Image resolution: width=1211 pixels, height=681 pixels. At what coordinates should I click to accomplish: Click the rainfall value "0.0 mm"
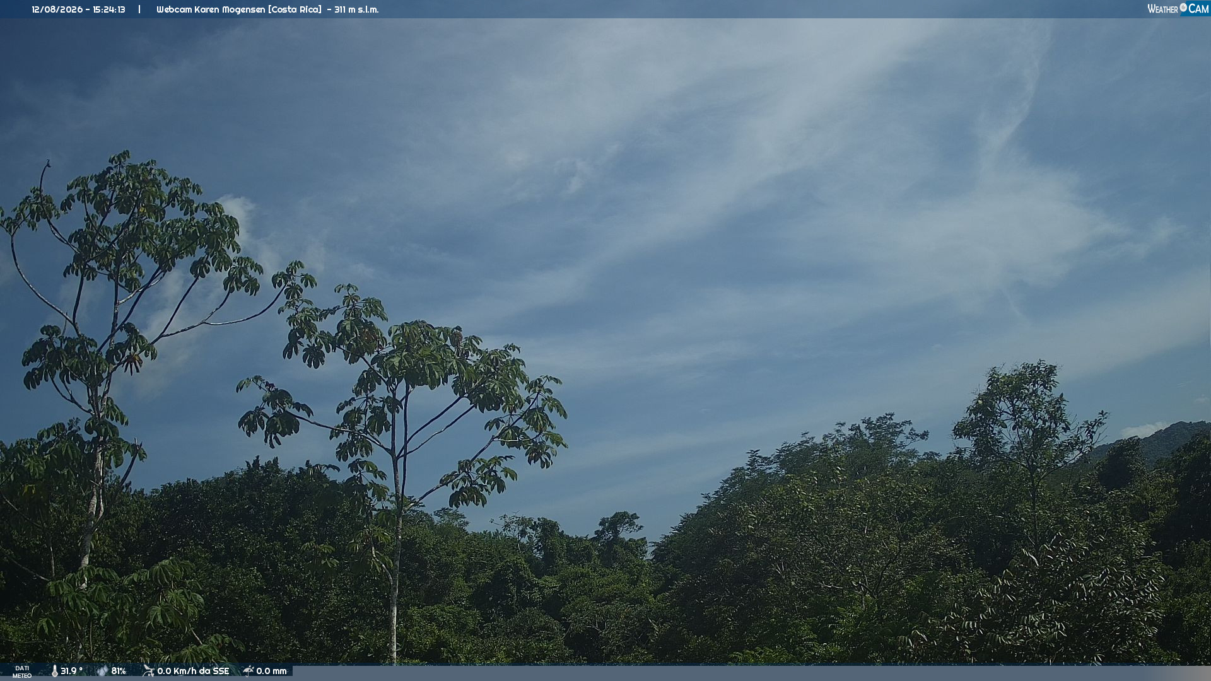click(271, 671)
